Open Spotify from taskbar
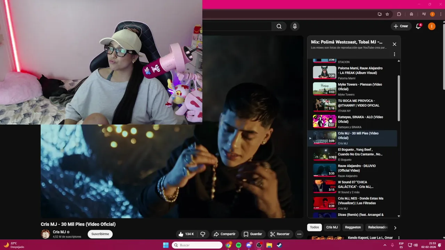This screenshot has height=250, width=445. tap(238, 245)
